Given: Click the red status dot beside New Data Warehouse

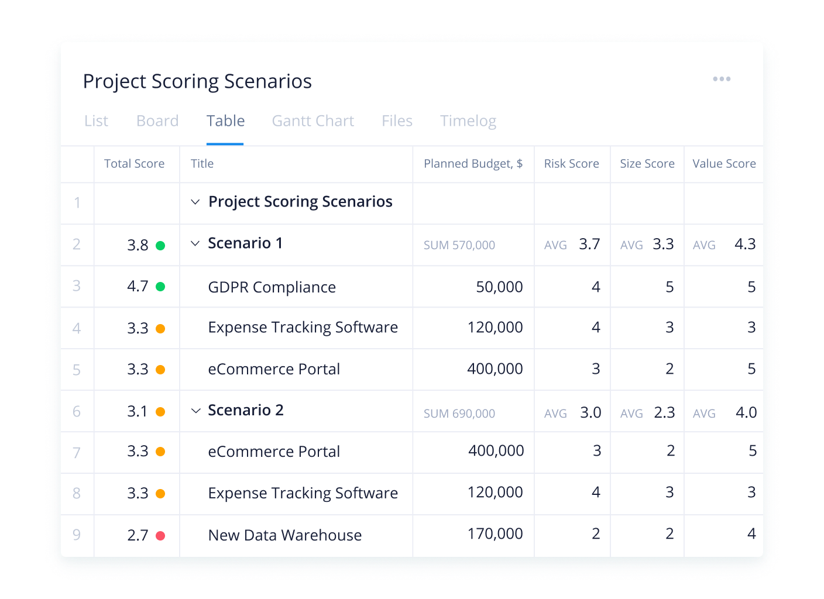Looking at the screenshot, I should pyautogui.click(x=161, y=535).
